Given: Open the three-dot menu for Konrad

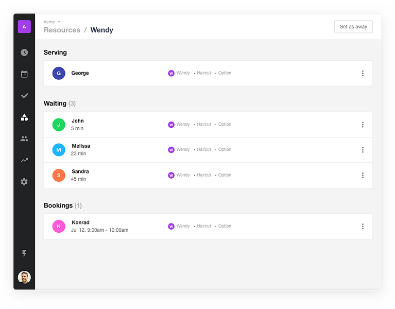Looking at the screenshot, I should [363, 227].
